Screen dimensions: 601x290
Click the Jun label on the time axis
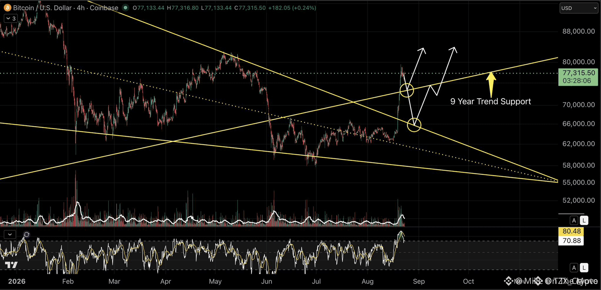[267, 281]
